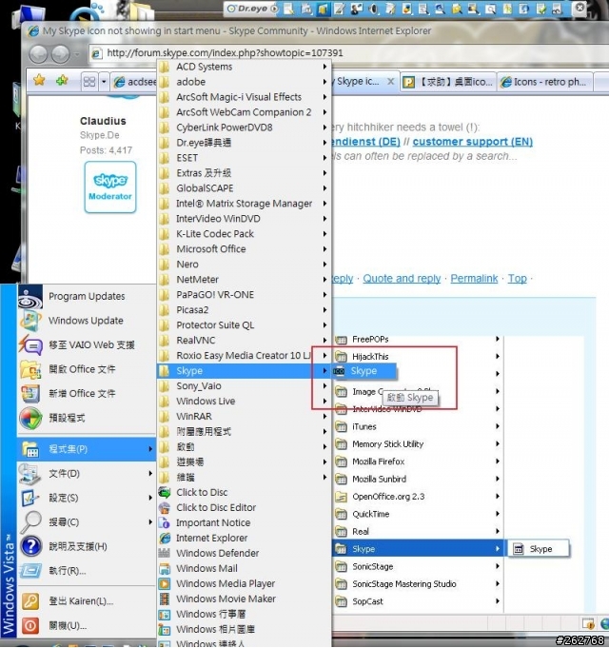Open Program Updates from the Start menu
This screenshot has width=609, height=648.
click(x=86, y=296)
